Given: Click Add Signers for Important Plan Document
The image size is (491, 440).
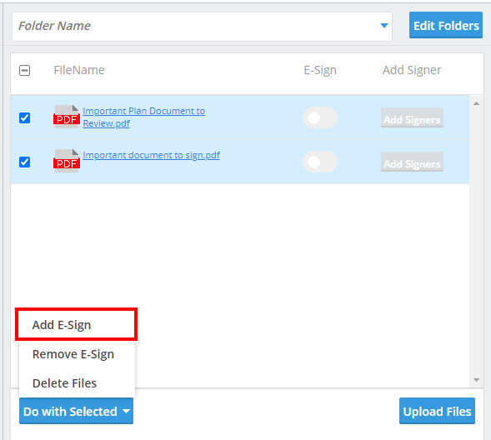Looking at the screenshot, I should (x=412, y=118).
